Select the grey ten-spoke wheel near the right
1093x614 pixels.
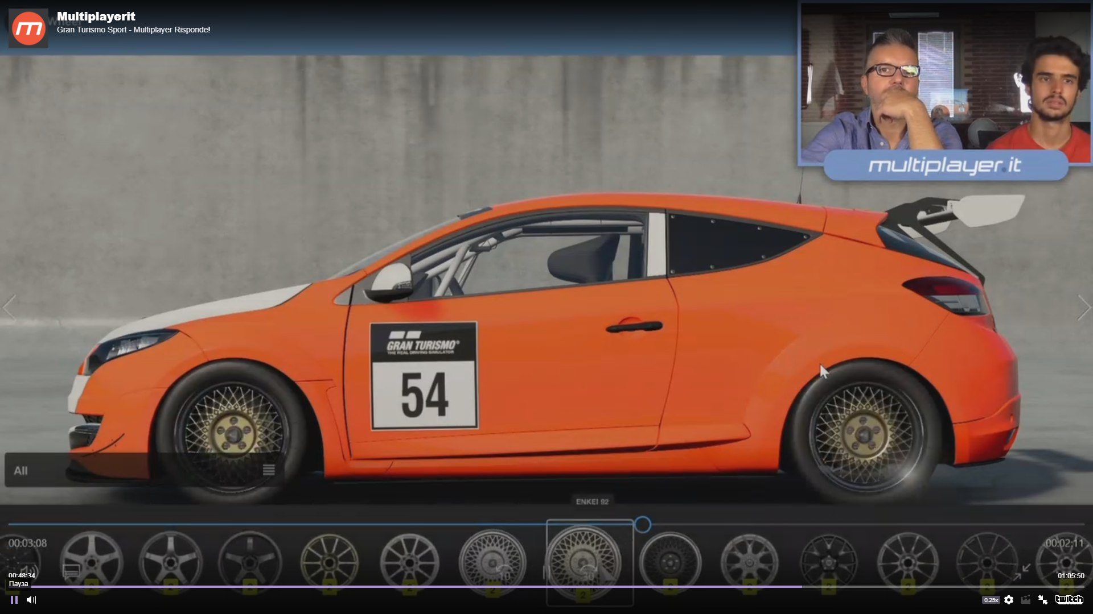click(x=907, y=562)
